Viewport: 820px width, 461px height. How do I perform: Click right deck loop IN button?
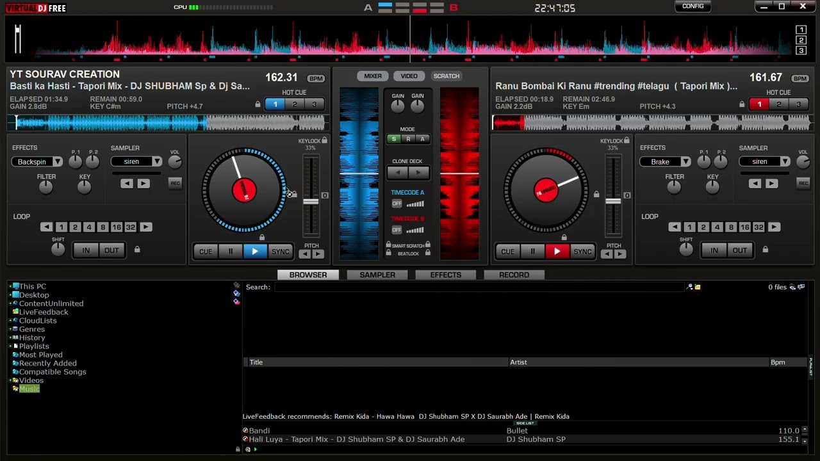714,250
